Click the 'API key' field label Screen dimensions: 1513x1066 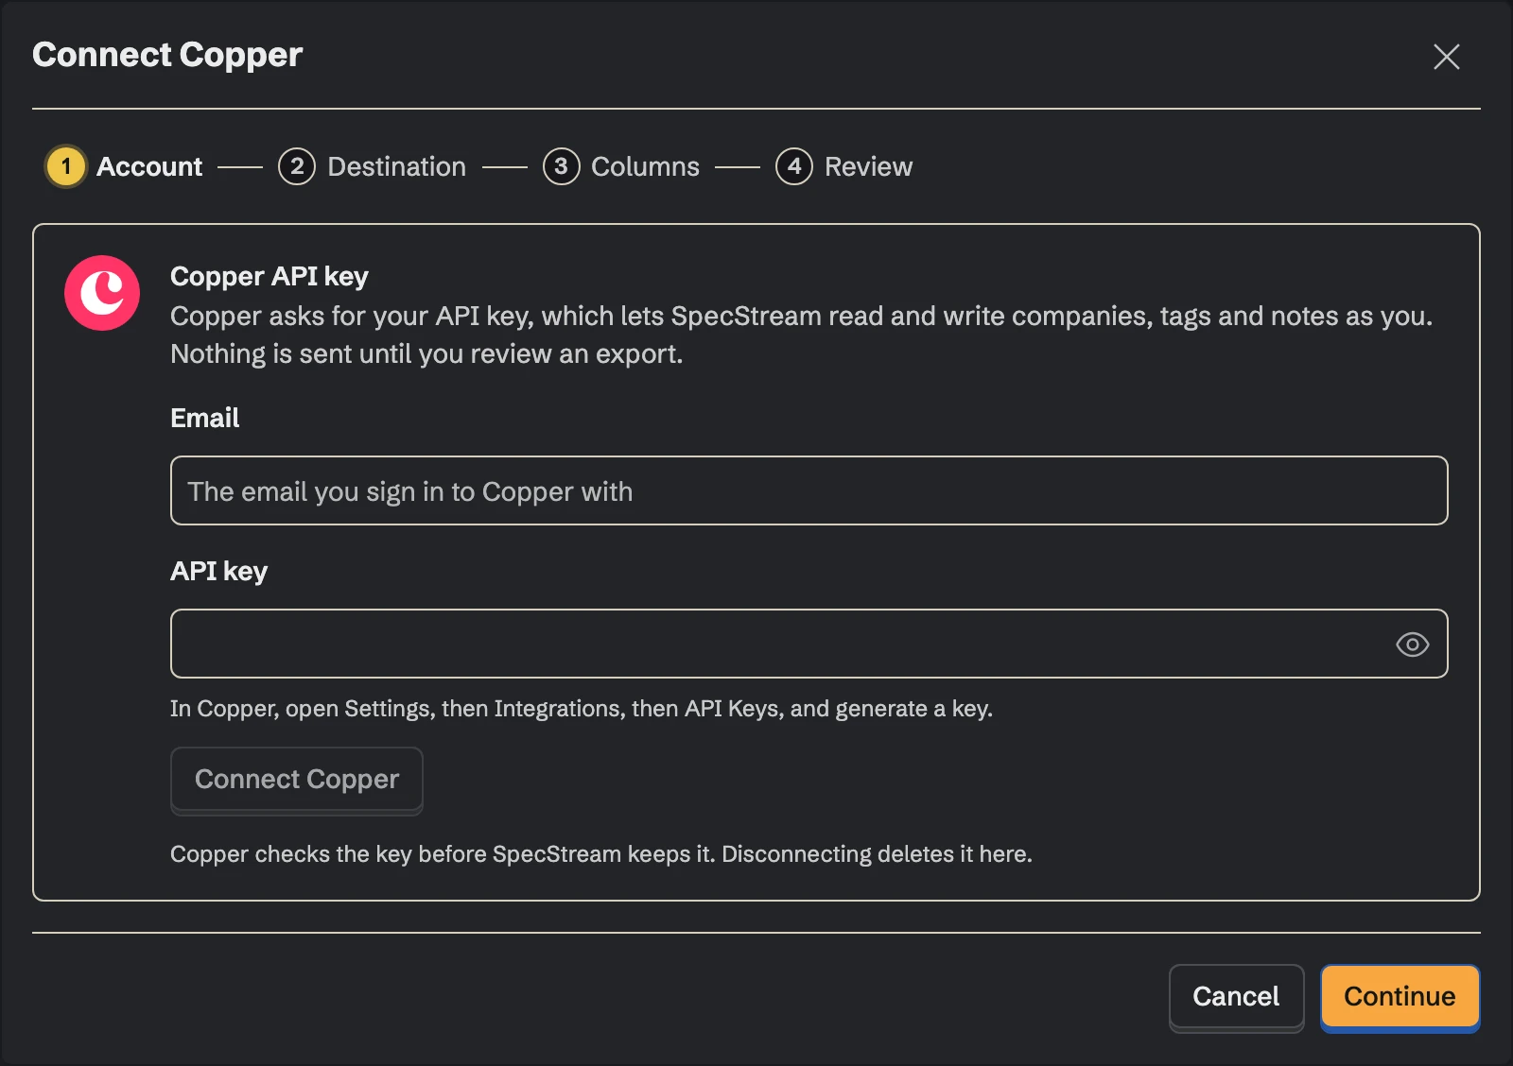(218, 571)
